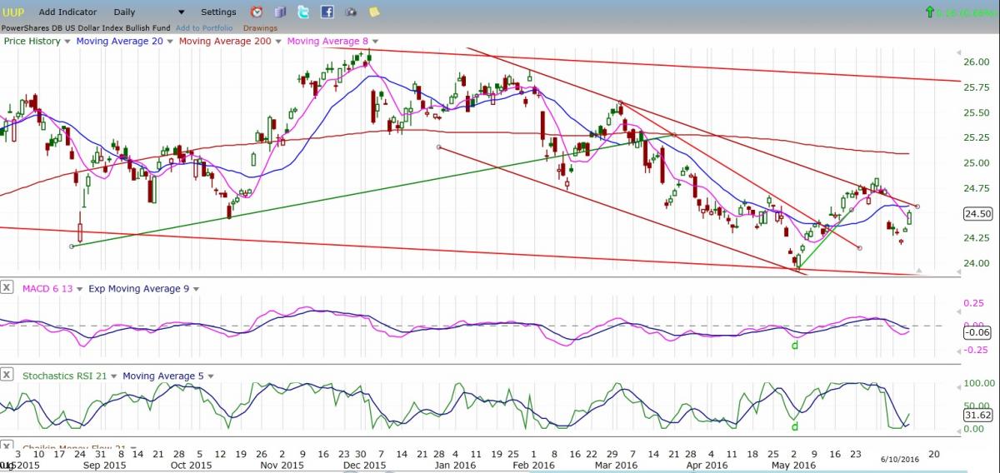Screen dimensions: 1000x473
Task: Click the alarm clock alert icon
Action: point(257,12)
